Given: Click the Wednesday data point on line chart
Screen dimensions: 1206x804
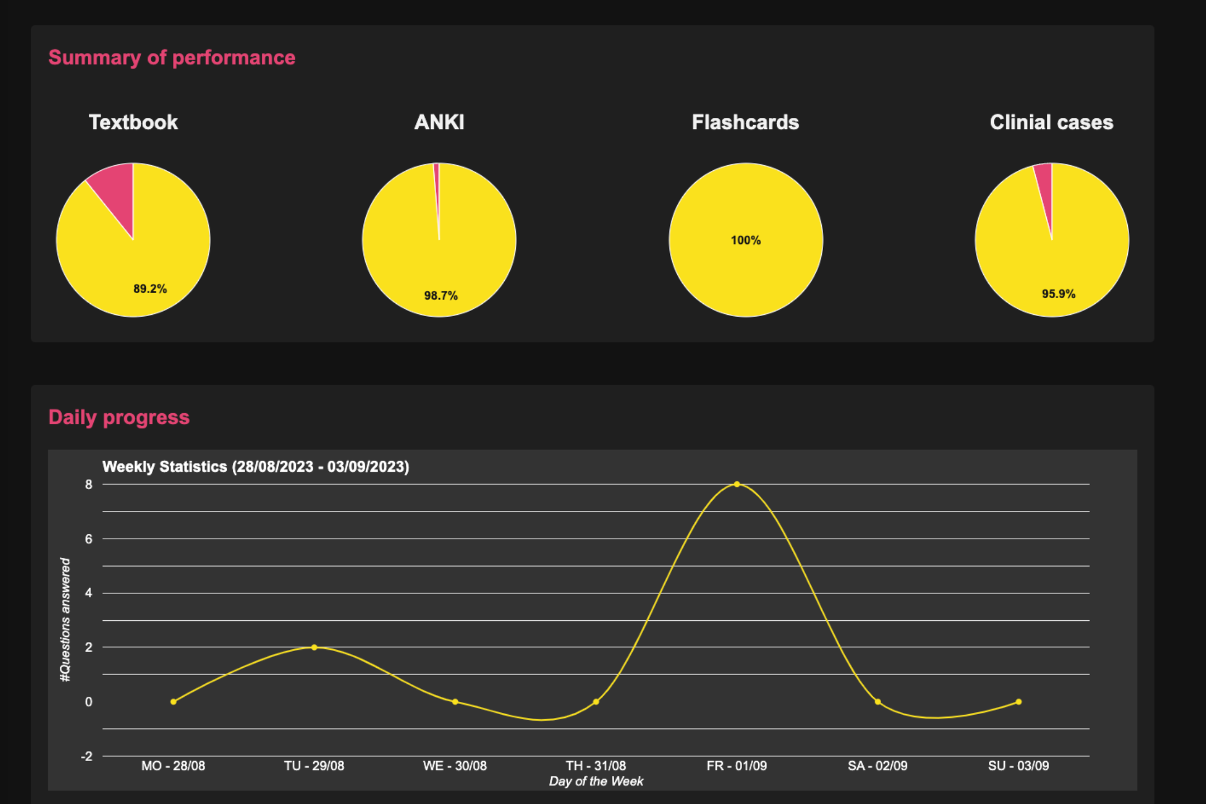Looking at the screenshot, I should tap(455, 702).
